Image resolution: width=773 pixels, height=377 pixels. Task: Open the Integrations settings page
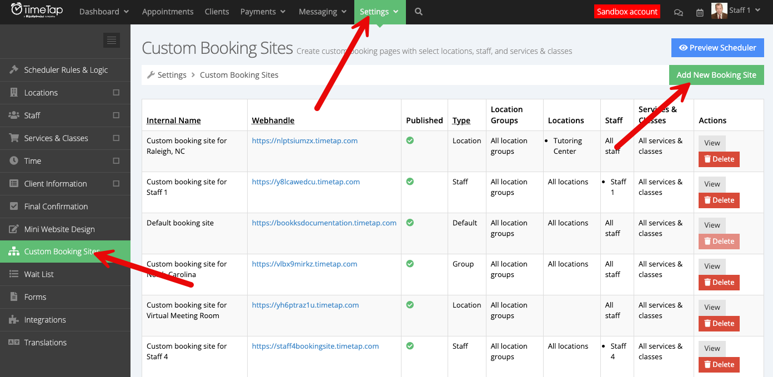(65, 320)
